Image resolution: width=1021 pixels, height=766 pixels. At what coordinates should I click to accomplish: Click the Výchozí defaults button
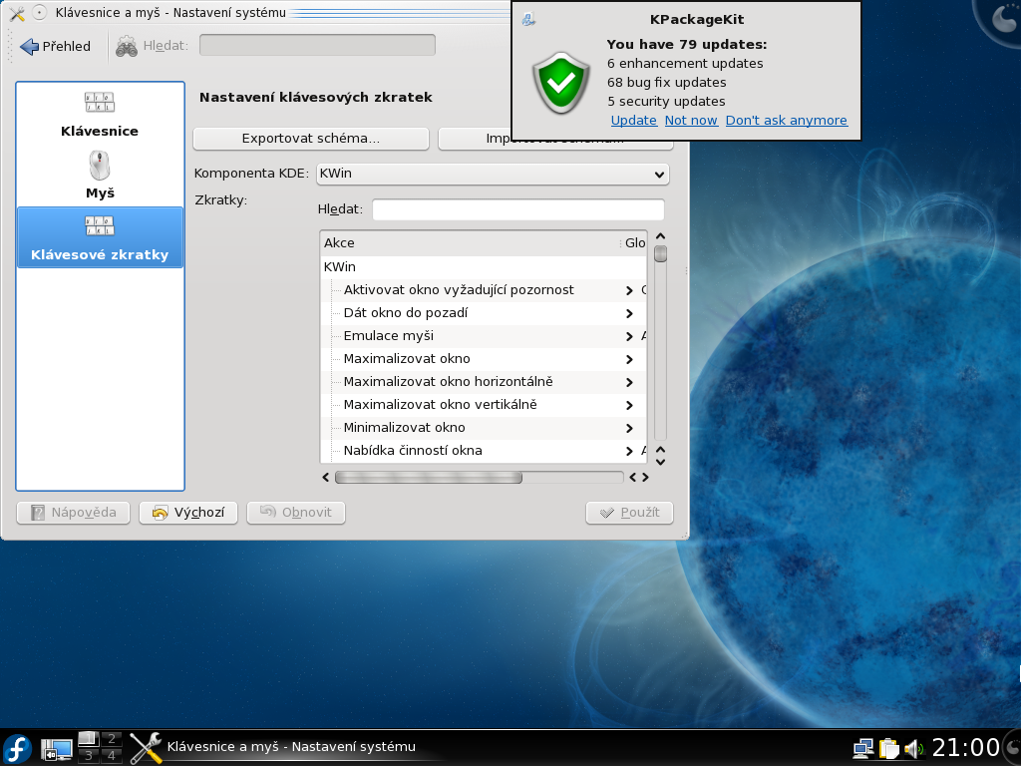[x=188, y=513]
